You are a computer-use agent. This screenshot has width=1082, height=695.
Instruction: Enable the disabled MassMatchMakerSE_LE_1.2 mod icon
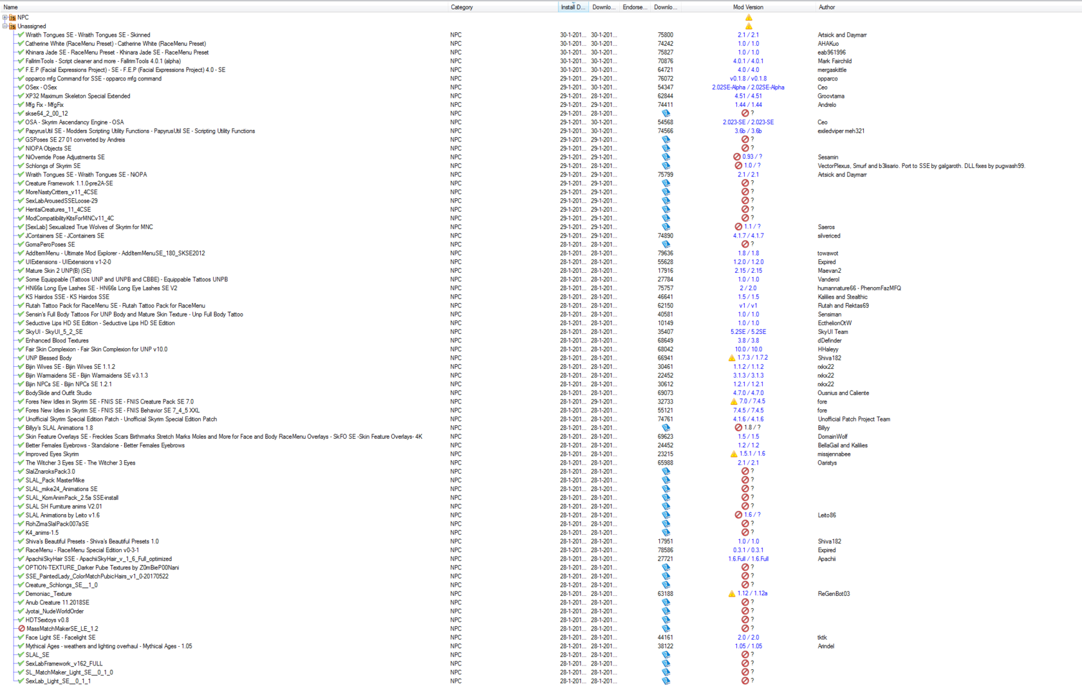pos(21,629)
